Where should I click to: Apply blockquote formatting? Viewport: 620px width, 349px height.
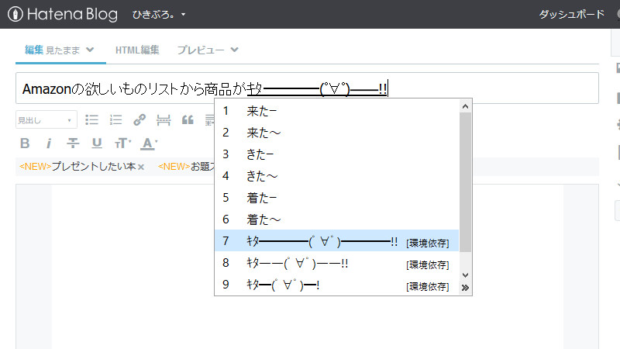click(x=188, y=120)
